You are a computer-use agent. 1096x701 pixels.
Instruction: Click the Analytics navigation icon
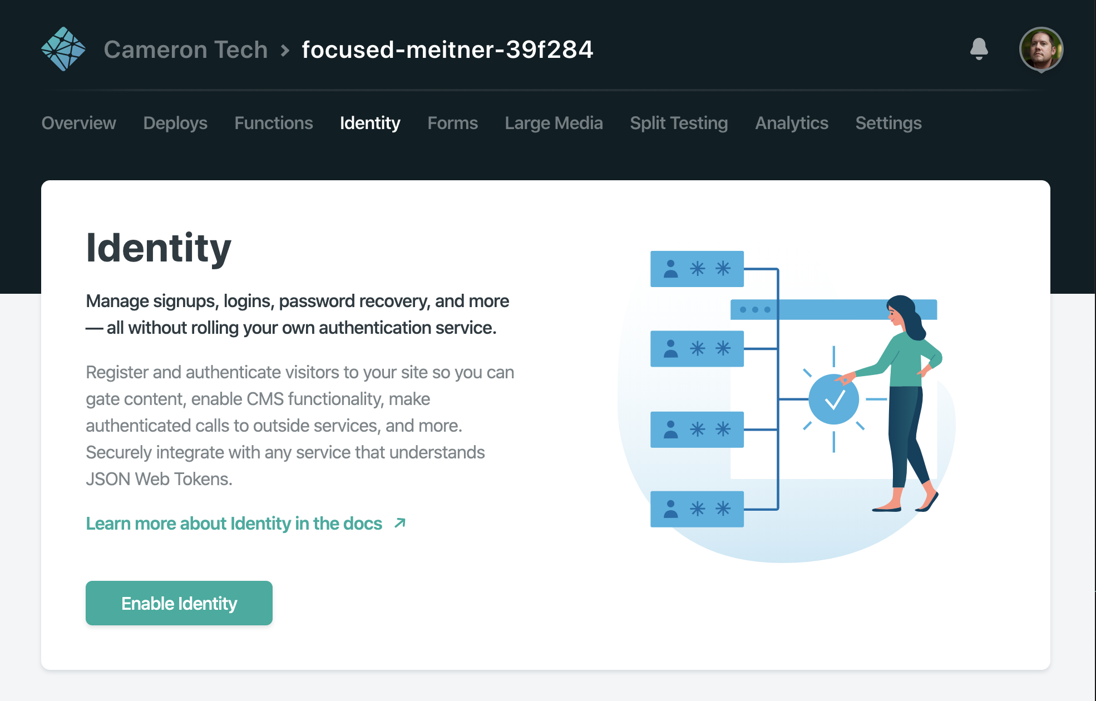point(792,122)
